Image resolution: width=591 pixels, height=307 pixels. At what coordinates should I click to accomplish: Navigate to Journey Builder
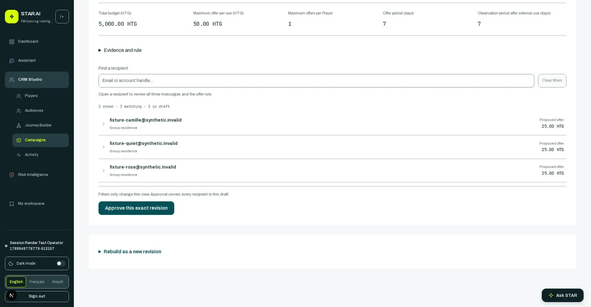(x=41, y=125)
